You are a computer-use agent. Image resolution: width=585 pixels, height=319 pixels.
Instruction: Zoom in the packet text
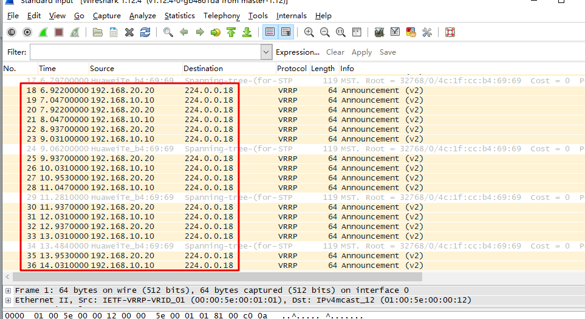pos(309,32)
